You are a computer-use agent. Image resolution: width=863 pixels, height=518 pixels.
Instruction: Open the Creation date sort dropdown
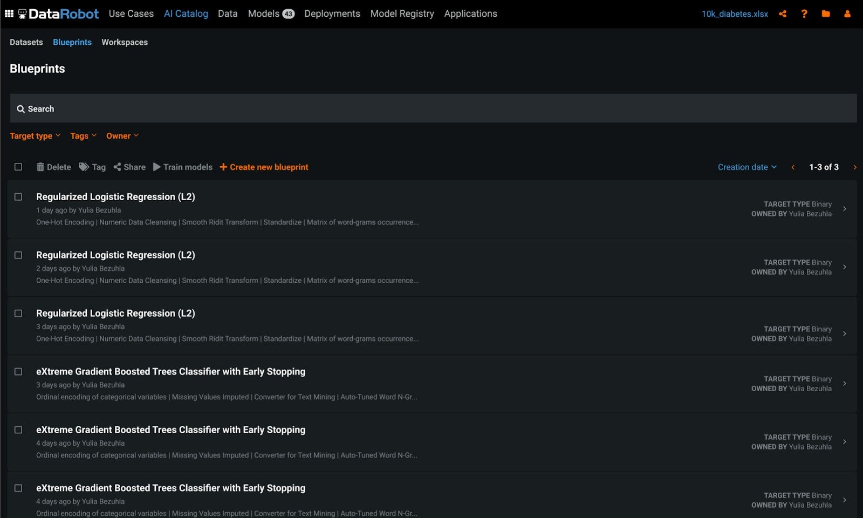(x=748, y=167)
